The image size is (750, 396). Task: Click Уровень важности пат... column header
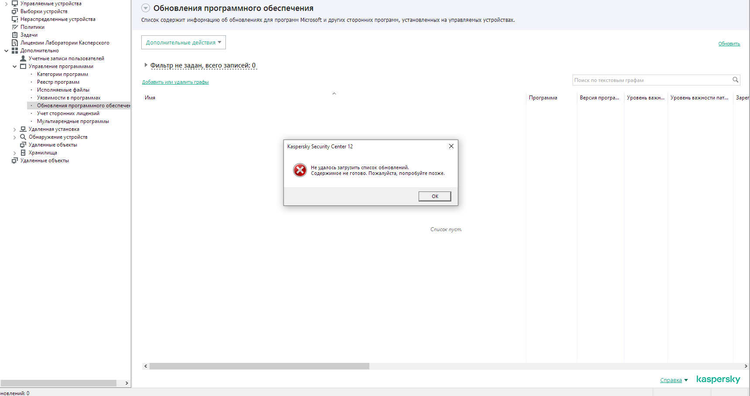(x=699, y=98)
